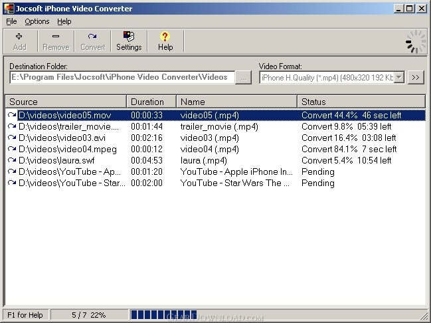Open the Options menu
The width and height of the screenshot is (431, 323).
click(x=37, y=21)
